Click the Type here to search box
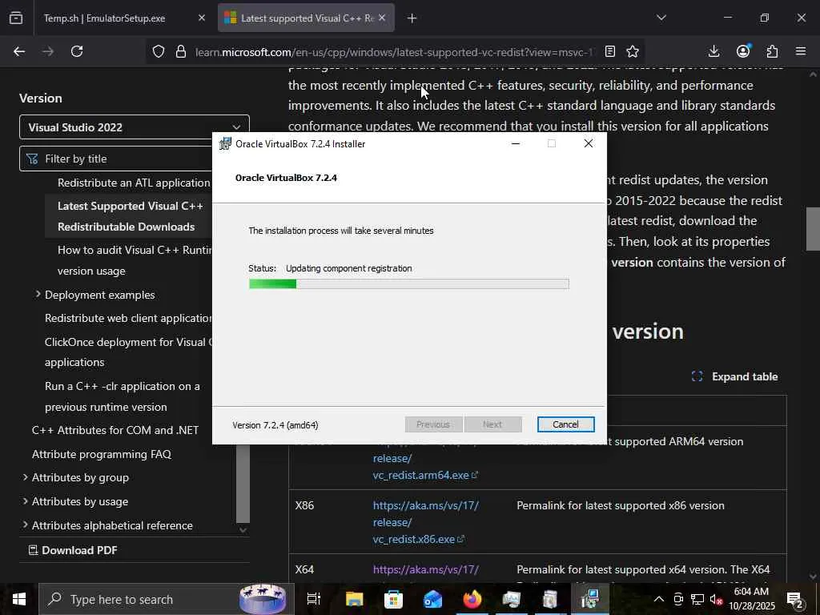 click(x=165, y=599)
